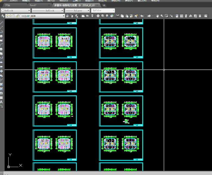
Task: Create a new drawing file
Action: [x=83, y=16]
